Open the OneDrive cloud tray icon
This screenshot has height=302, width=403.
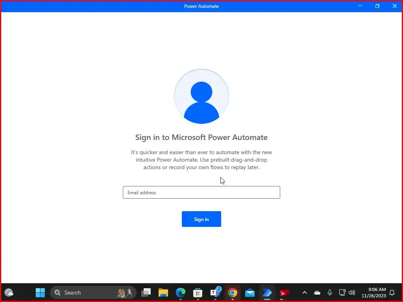pos(317,293)
